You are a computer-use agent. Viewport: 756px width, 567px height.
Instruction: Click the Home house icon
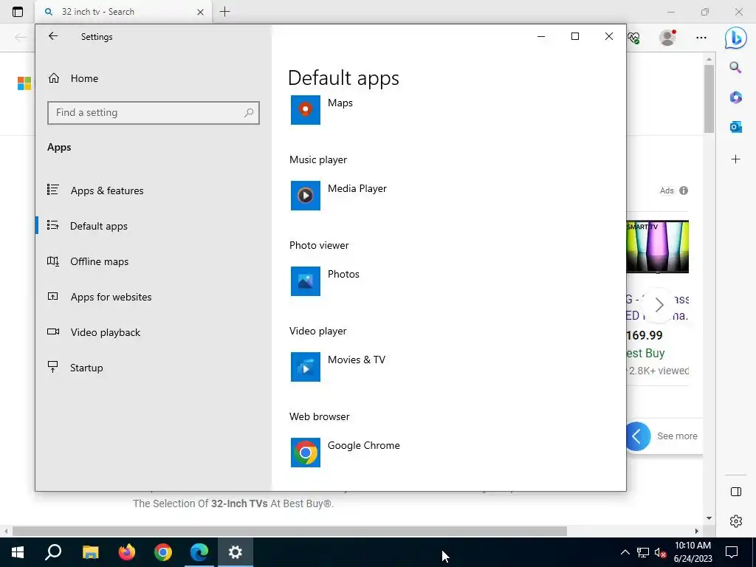(53, 78)
